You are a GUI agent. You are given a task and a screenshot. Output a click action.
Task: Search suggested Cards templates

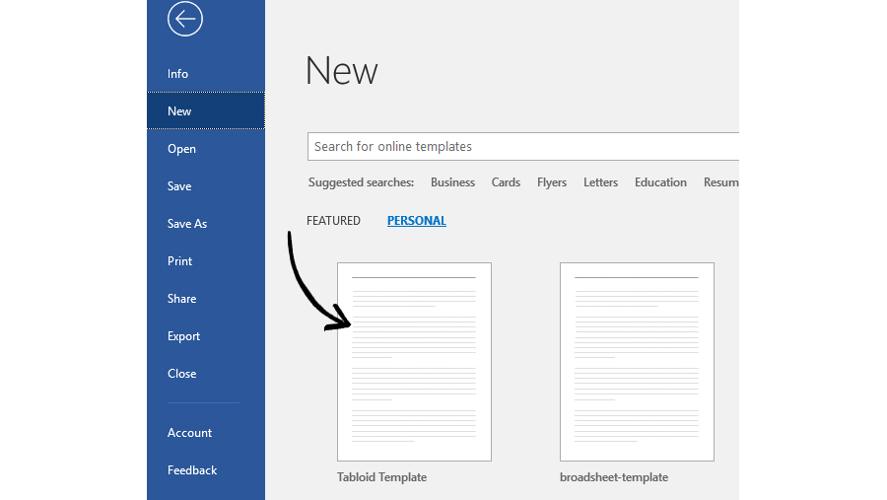click(506, 182)
